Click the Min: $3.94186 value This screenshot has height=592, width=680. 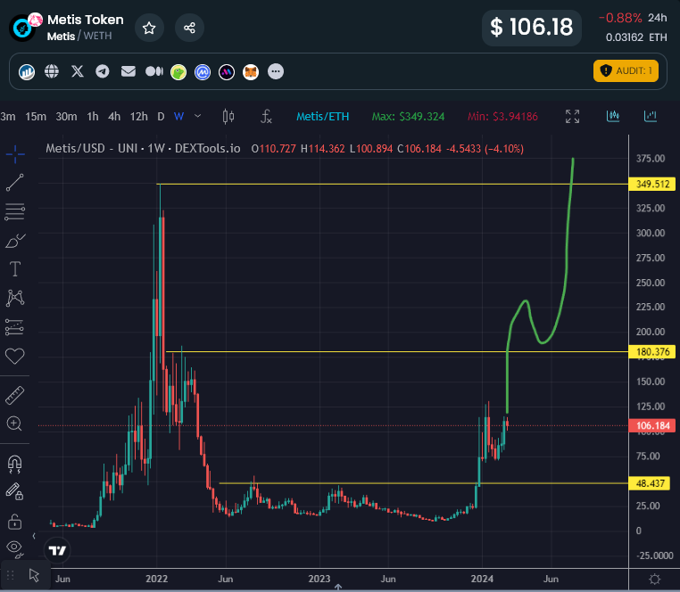(502, 117)
